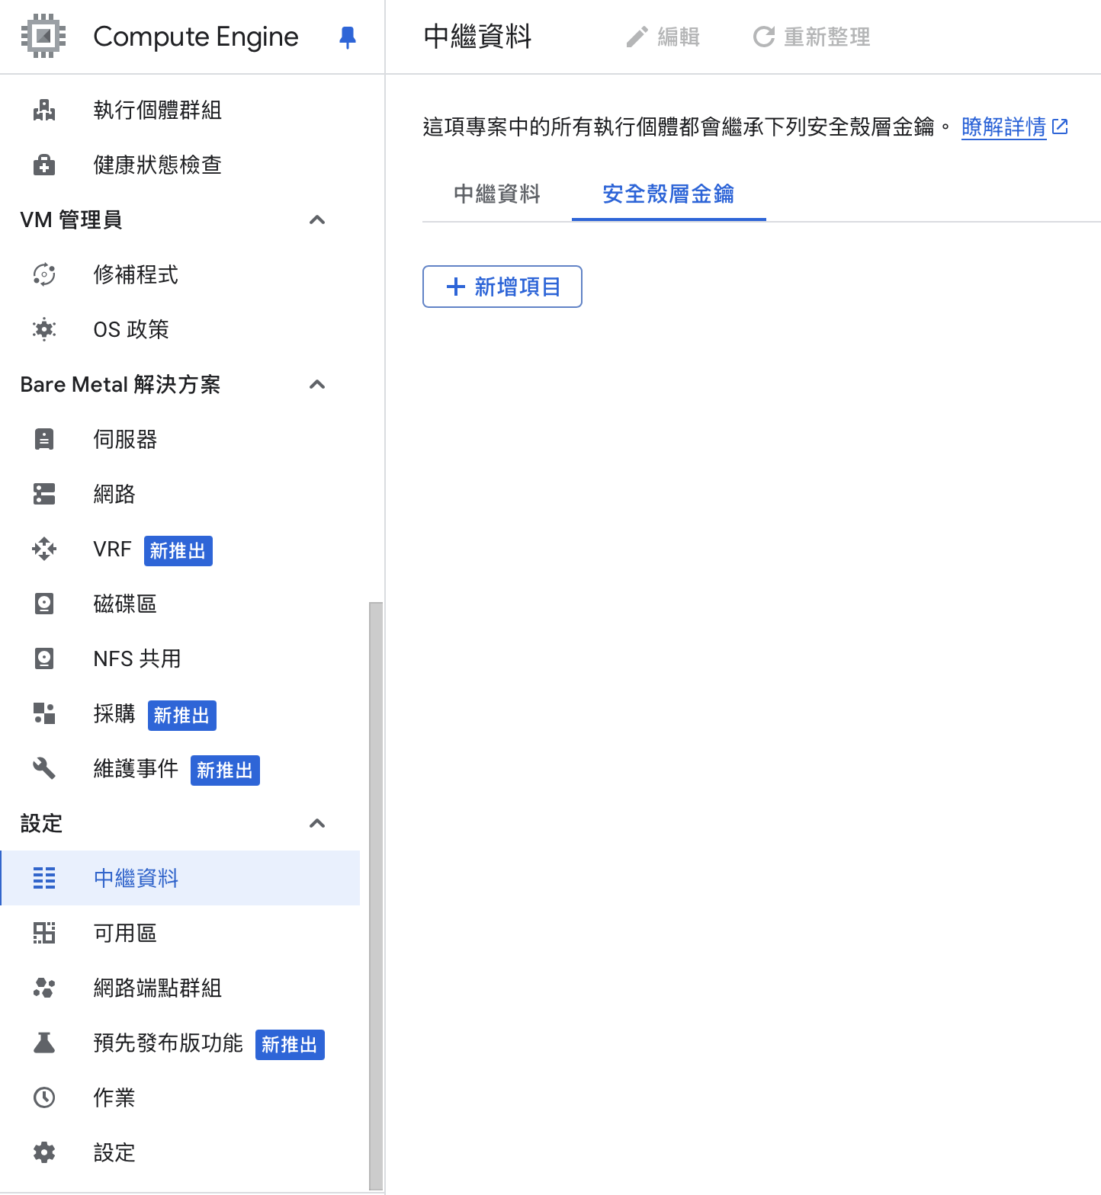Image resolution: width=1101 pixels, height=1195 pixels.
Task: Click the 執行個體群組 icon in sidebar
Action: [44, 111]
